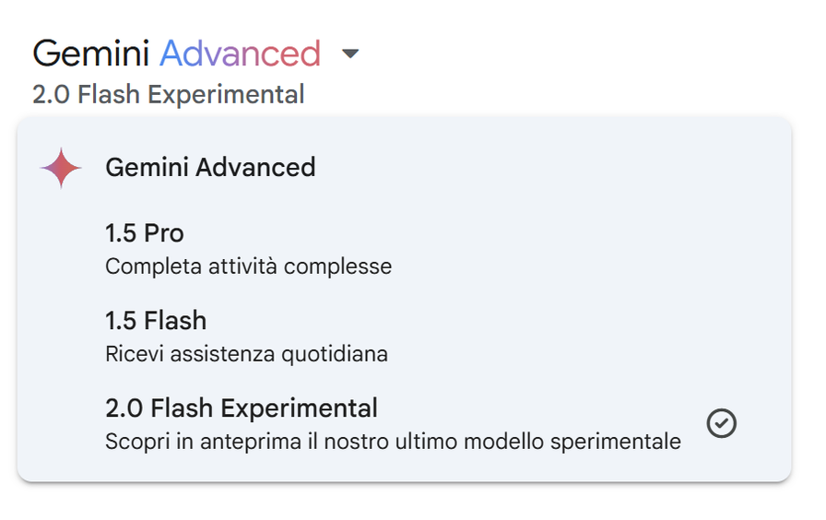Click the "2.0 Flash Experimental" subtitle under the title
Screen dimensions: 826x520
coord(168,95)
